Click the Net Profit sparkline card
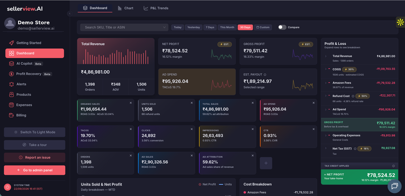This screenshot has height=196, width=405. click(197, 52)
